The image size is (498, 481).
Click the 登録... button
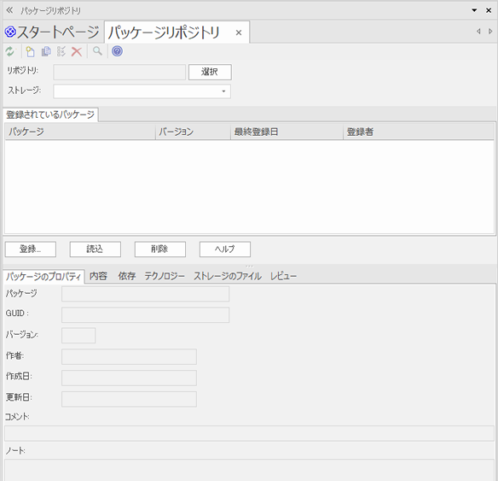31,249
